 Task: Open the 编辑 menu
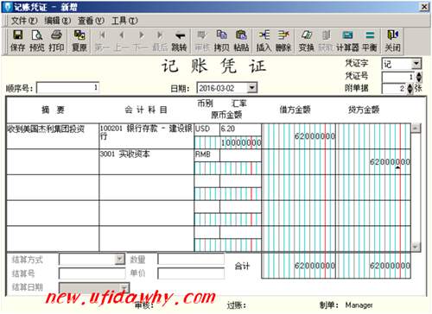[58, 21]
